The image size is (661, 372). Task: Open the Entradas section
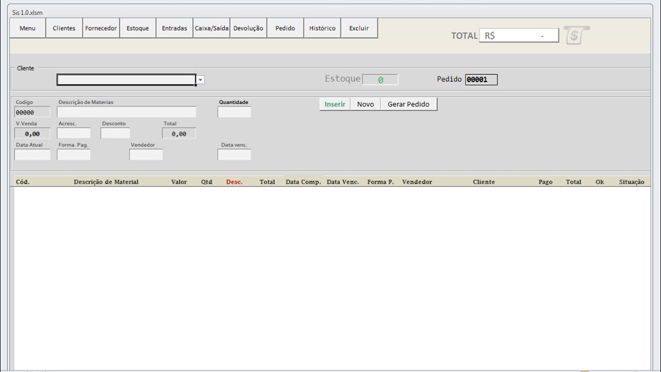(175, 28)
